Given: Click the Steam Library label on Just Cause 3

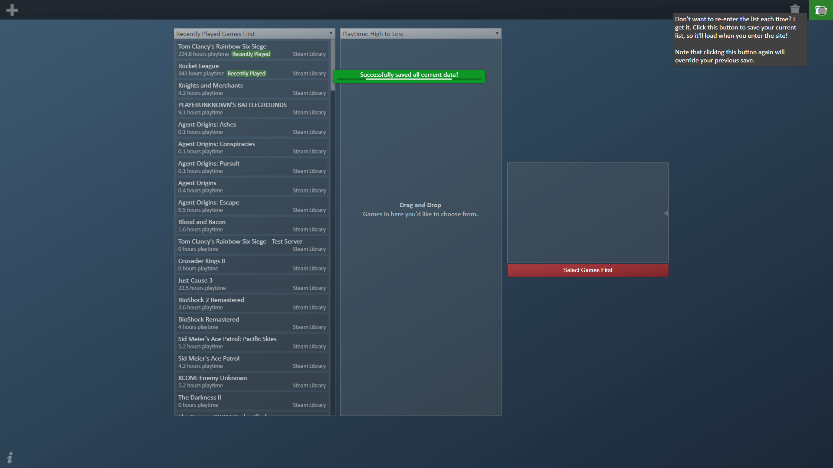Looking at the screenshot, I should coord(309,288).
